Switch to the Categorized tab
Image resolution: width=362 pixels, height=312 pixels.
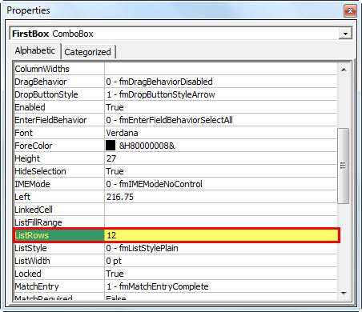[x=87, y=52]
